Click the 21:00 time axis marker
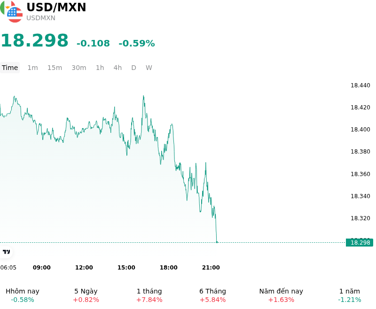 (x=211, y=268)
